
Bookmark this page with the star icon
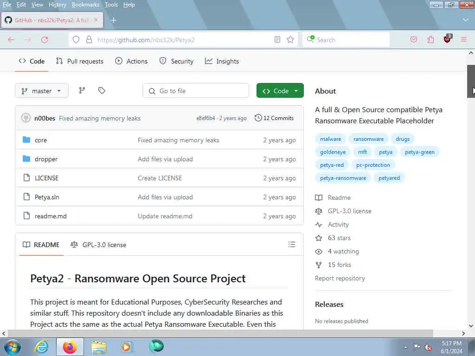click(290, 40)
